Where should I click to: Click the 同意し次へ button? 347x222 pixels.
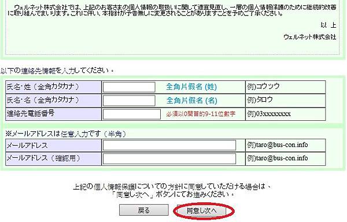point(201,210)
